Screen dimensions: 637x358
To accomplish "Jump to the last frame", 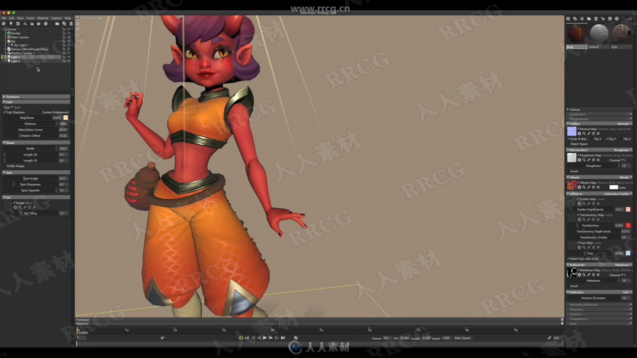I will pos(283,338).
